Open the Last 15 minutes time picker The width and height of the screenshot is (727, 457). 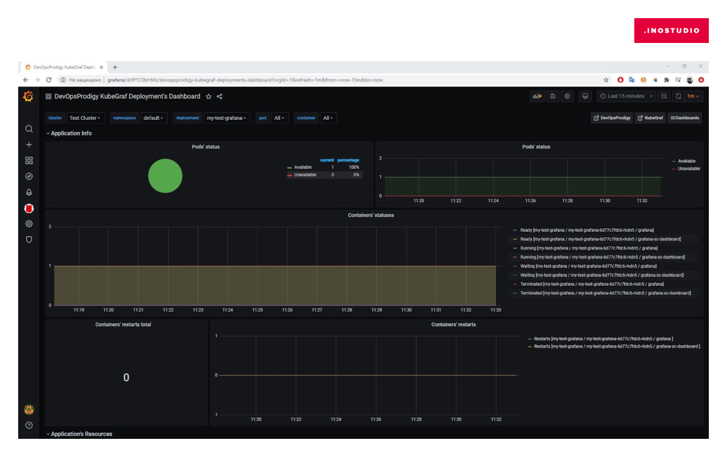pos(626,96)
